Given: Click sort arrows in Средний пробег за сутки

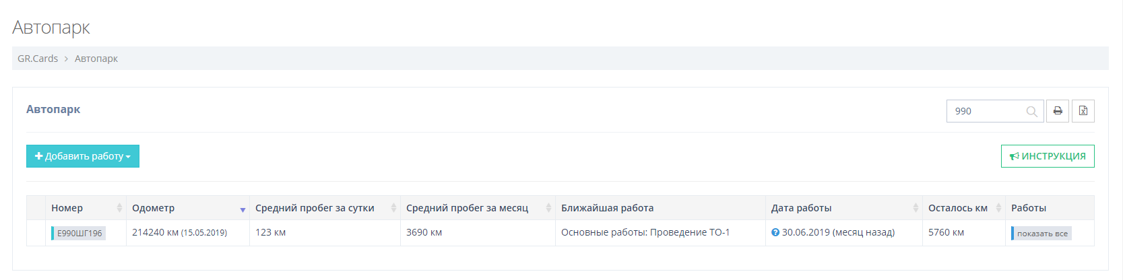Looking at the screenshot, I should tap(393, 208).
